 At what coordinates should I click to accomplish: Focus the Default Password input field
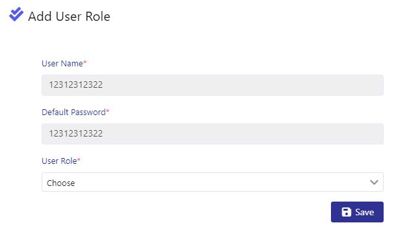coord(213,134)
